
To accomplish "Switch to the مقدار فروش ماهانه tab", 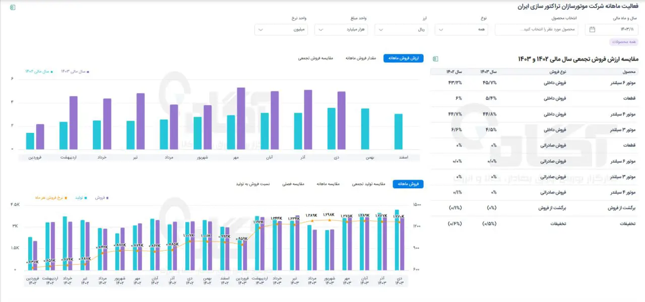I will click(x=361, y=58).
